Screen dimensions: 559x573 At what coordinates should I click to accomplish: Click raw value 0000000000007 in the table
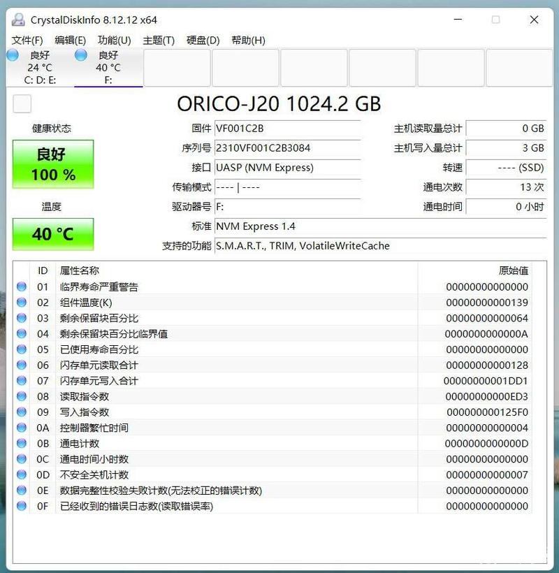pyautogui.click(x=487, y=474)
